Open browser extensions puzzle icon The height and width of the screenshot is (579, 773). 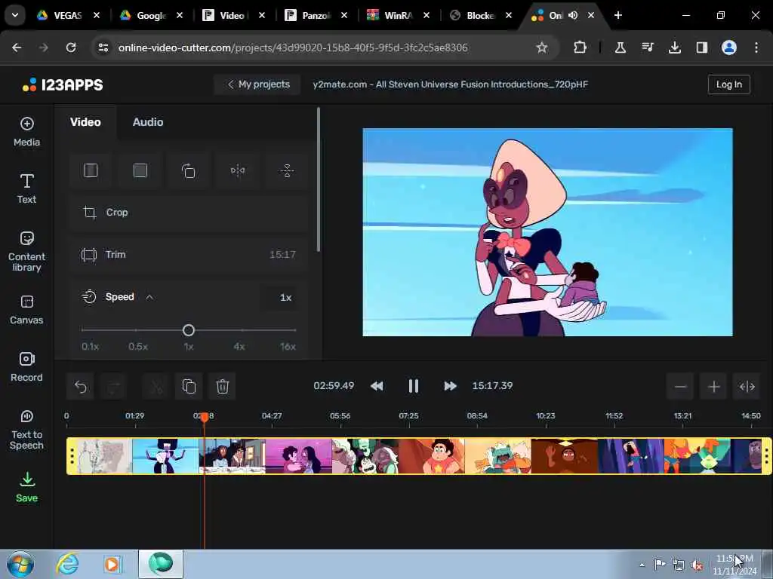[580, 47]
